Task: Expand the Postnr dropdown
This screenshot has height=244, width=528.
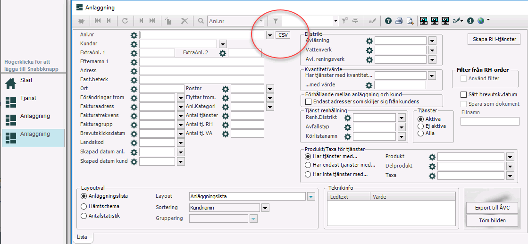Action: (270, 89)
